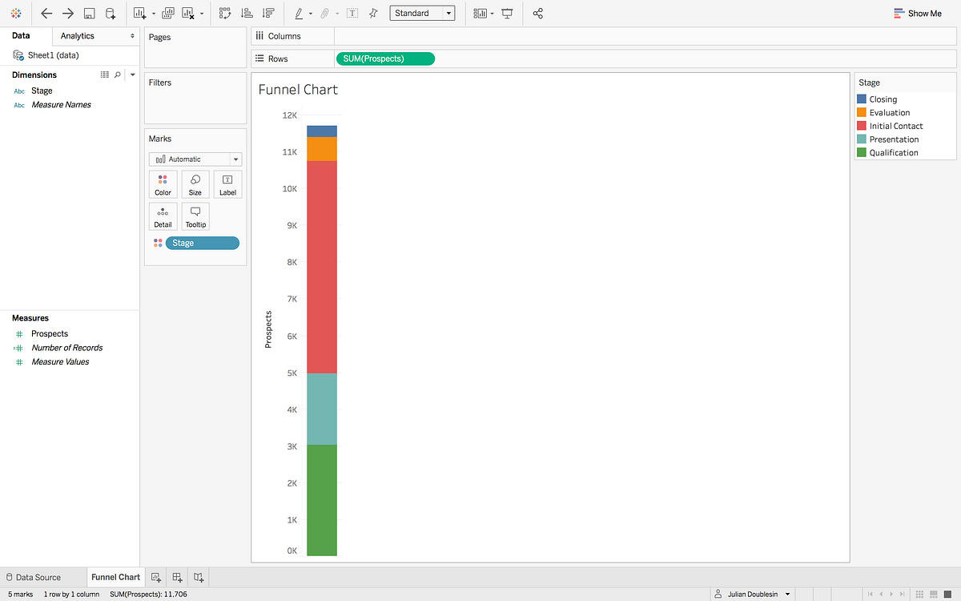Sort Stage descending
This screenshot has height=601, width=961.
[x=269, y=13]
